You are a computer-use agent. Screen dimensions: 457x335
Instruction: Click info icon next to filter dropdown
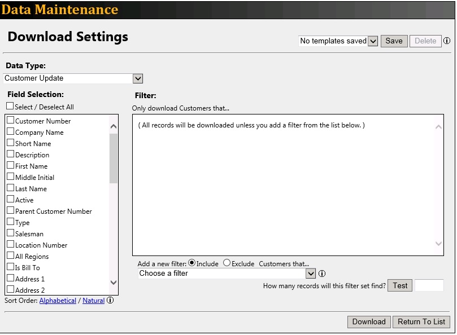322,274
